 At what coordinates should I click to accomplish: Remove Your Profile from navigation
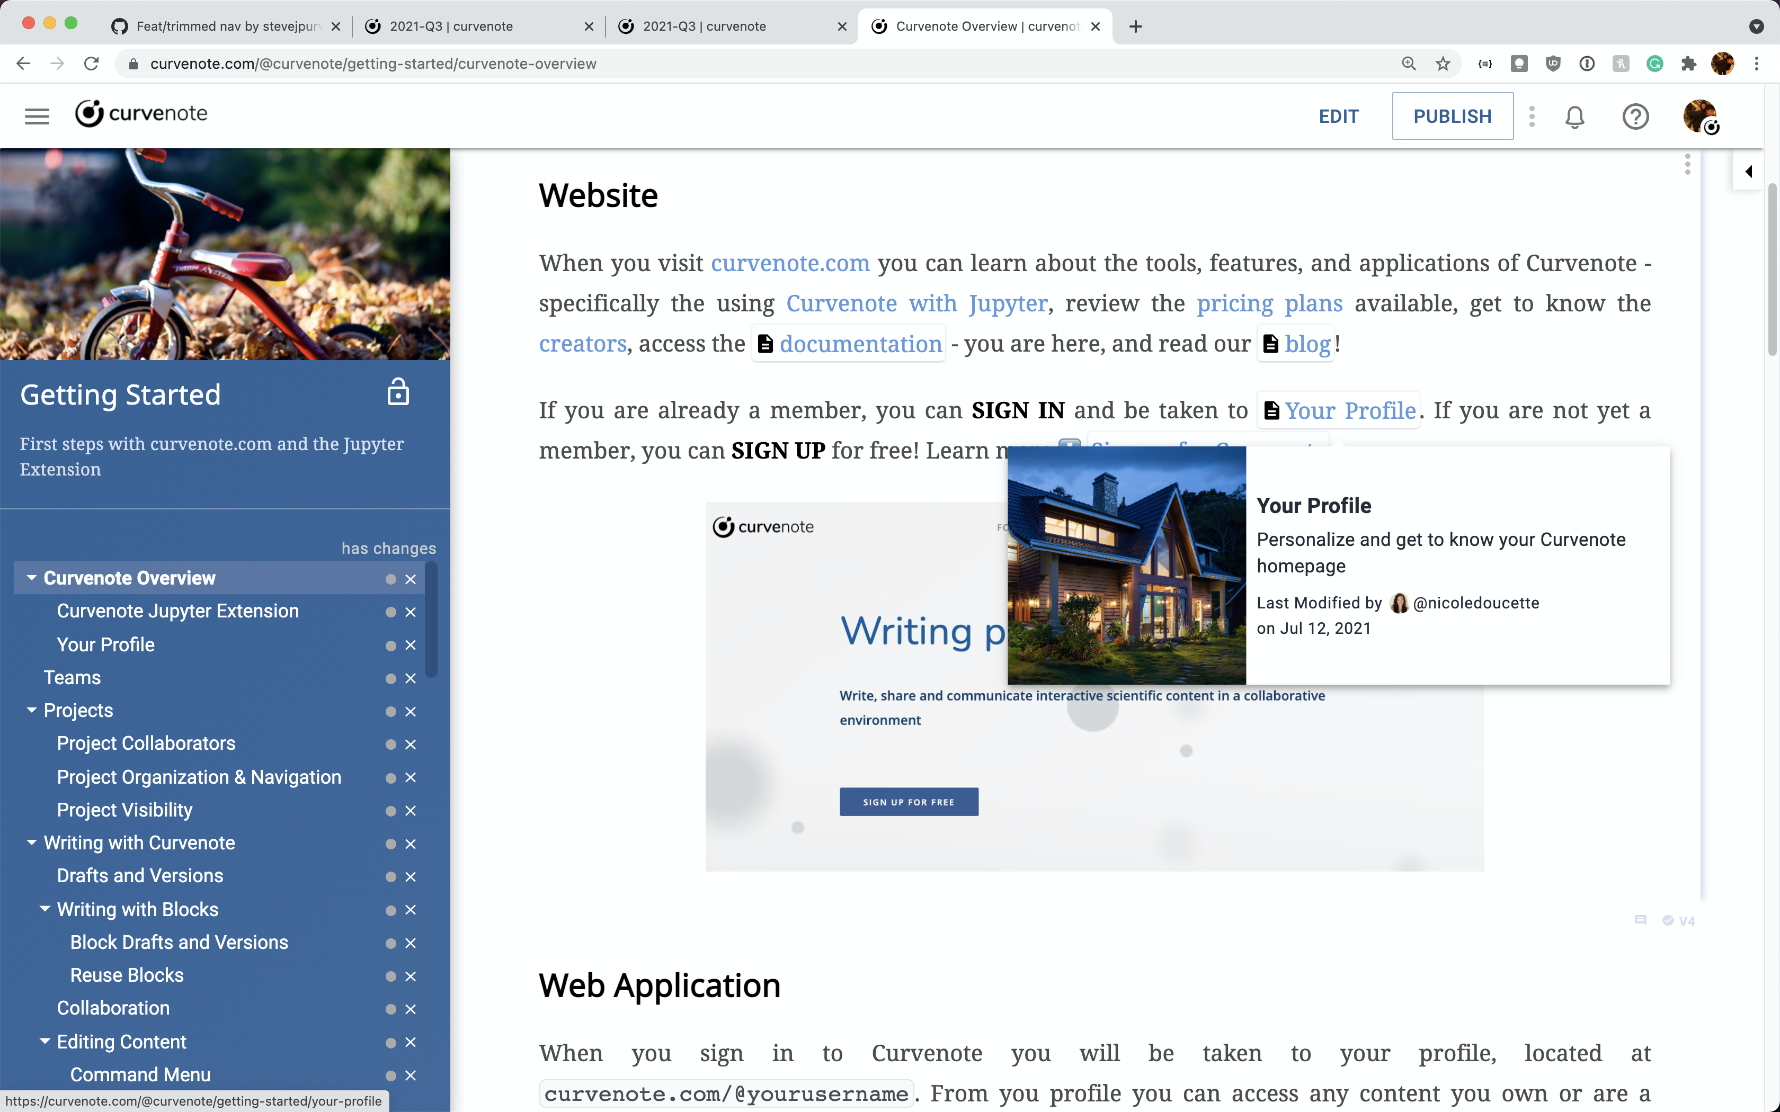coord(411,645)
